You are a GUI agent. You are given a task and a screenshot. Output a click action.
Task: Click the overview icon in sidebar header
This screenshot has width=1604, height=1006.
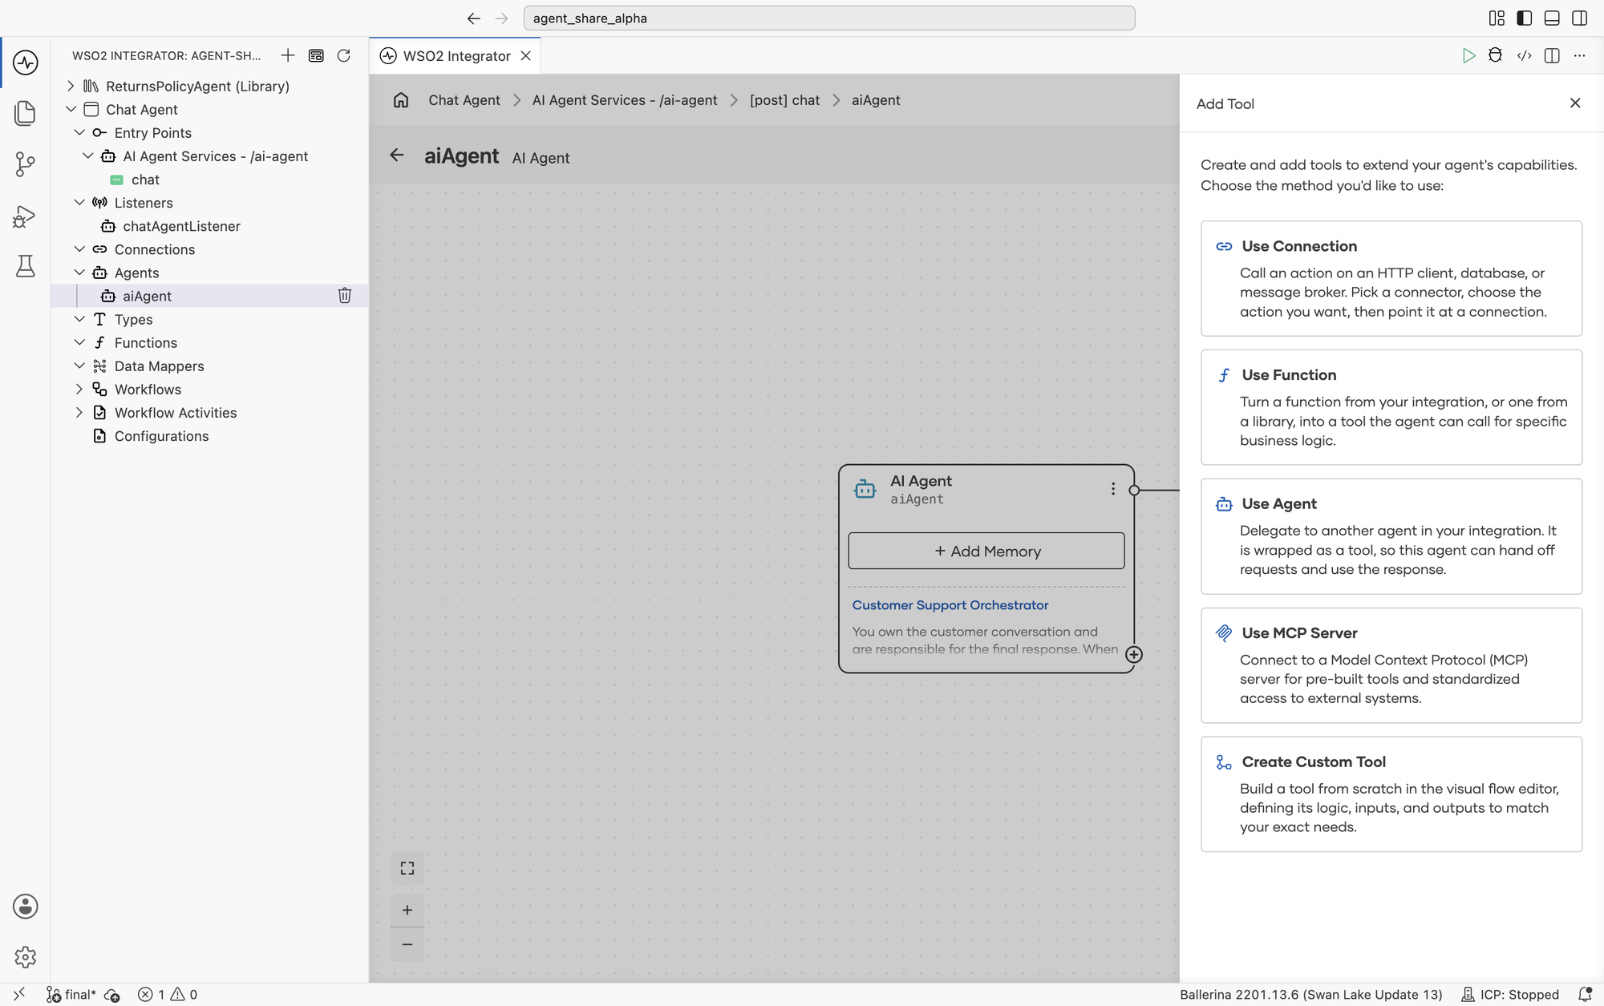[x=316, y=55]
